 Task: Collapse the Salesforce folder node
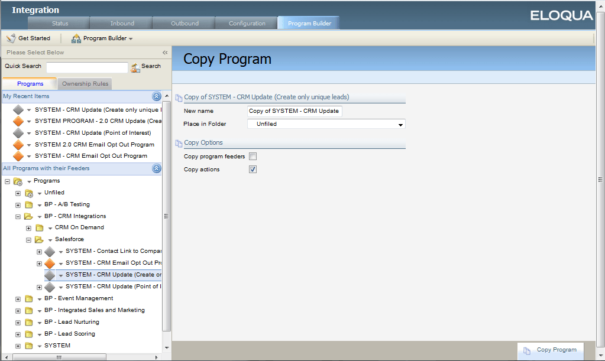[28, 239]
